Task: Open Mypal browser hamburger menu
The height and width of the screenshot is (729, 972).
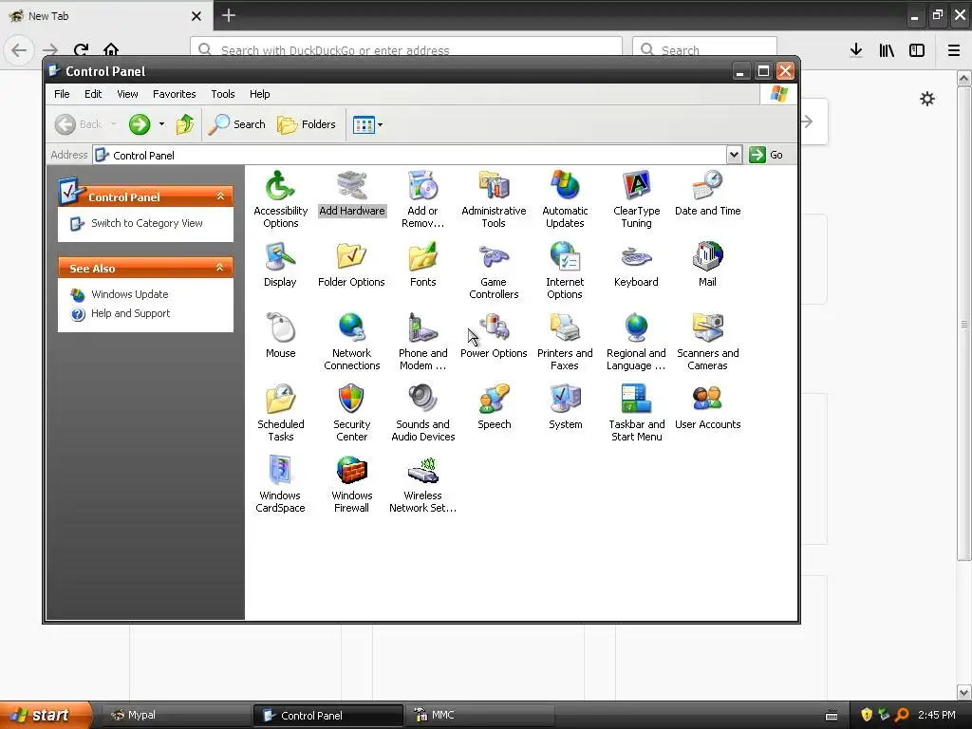Action: point(954,50)
